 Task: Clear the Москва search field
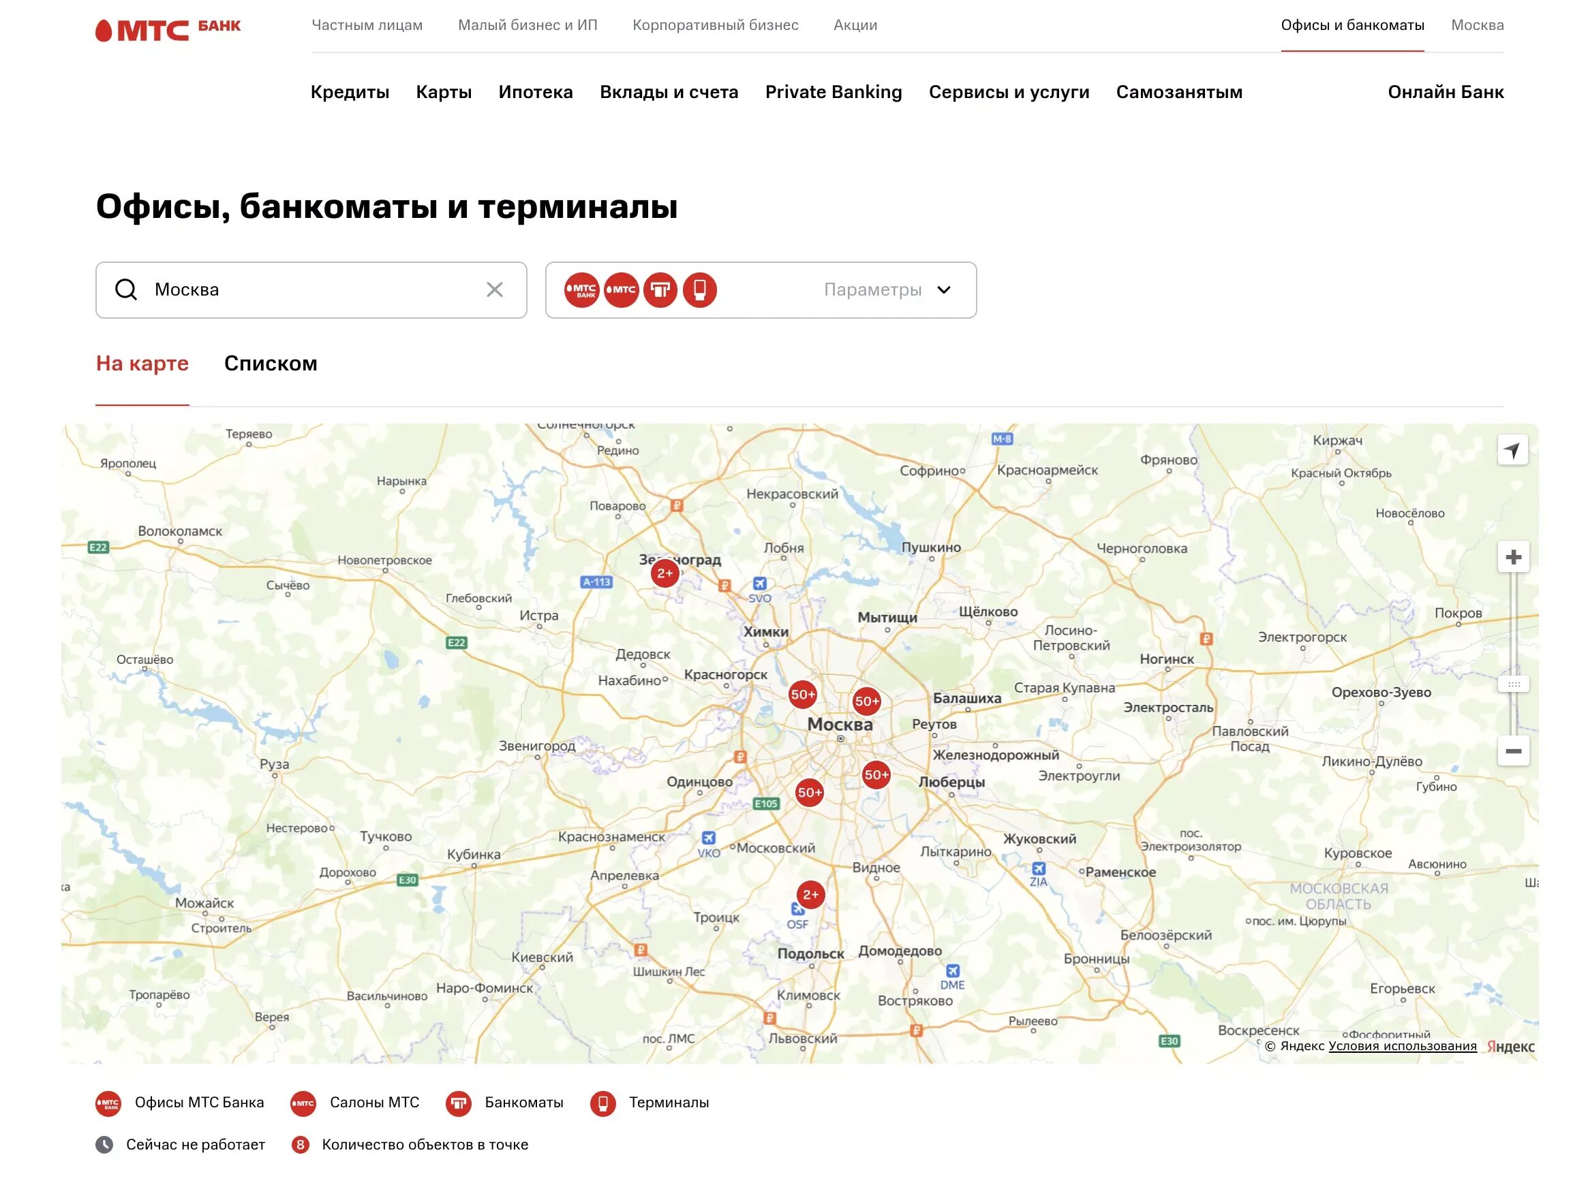point(495,290)
